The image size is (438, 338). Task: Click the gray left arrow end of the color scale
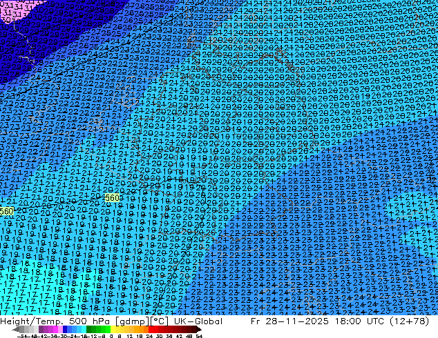coord(15,330)
